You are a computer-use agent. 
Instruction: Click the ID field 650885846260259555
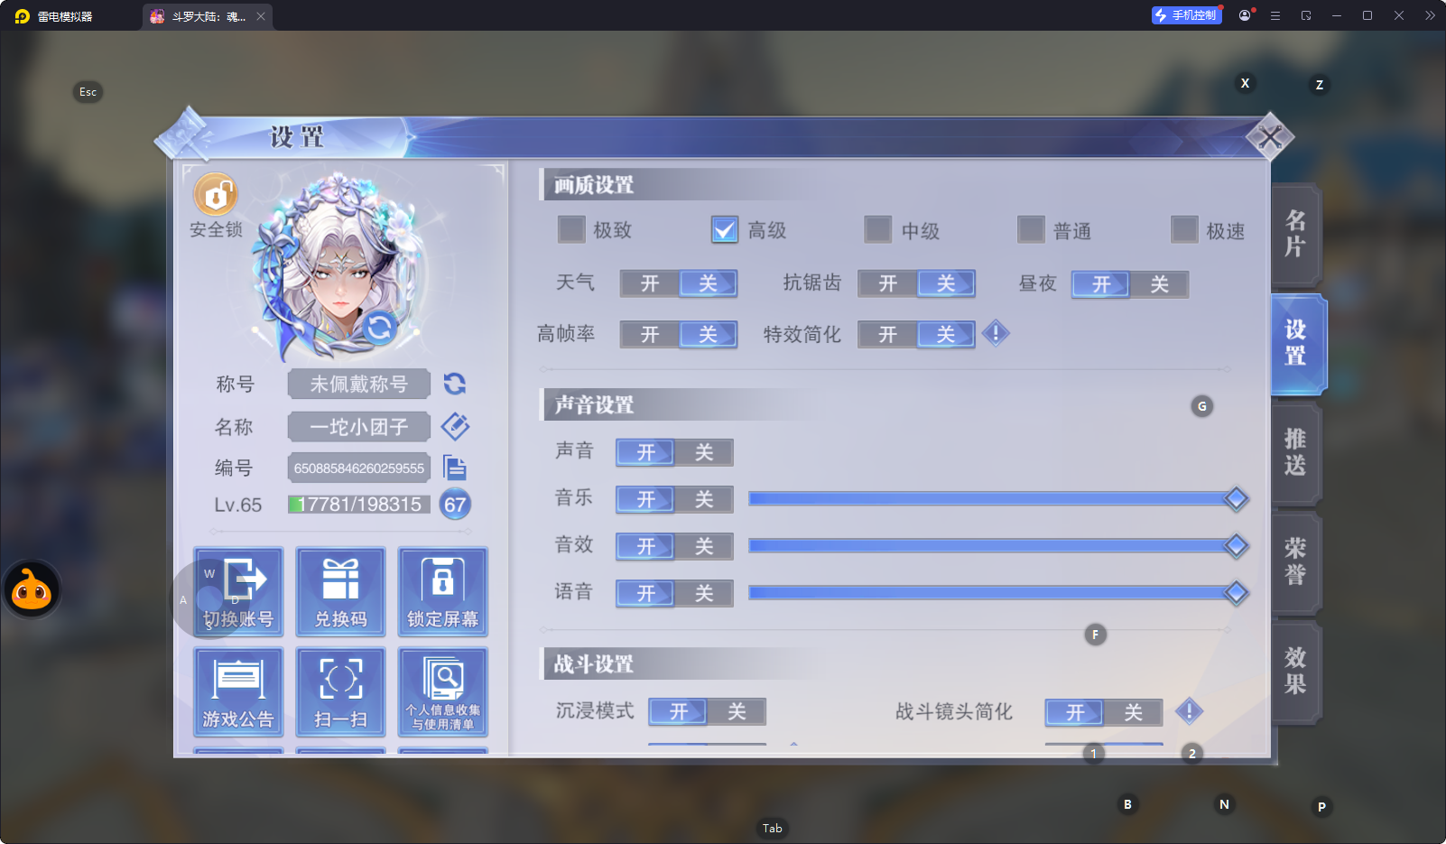click(359, 468)
